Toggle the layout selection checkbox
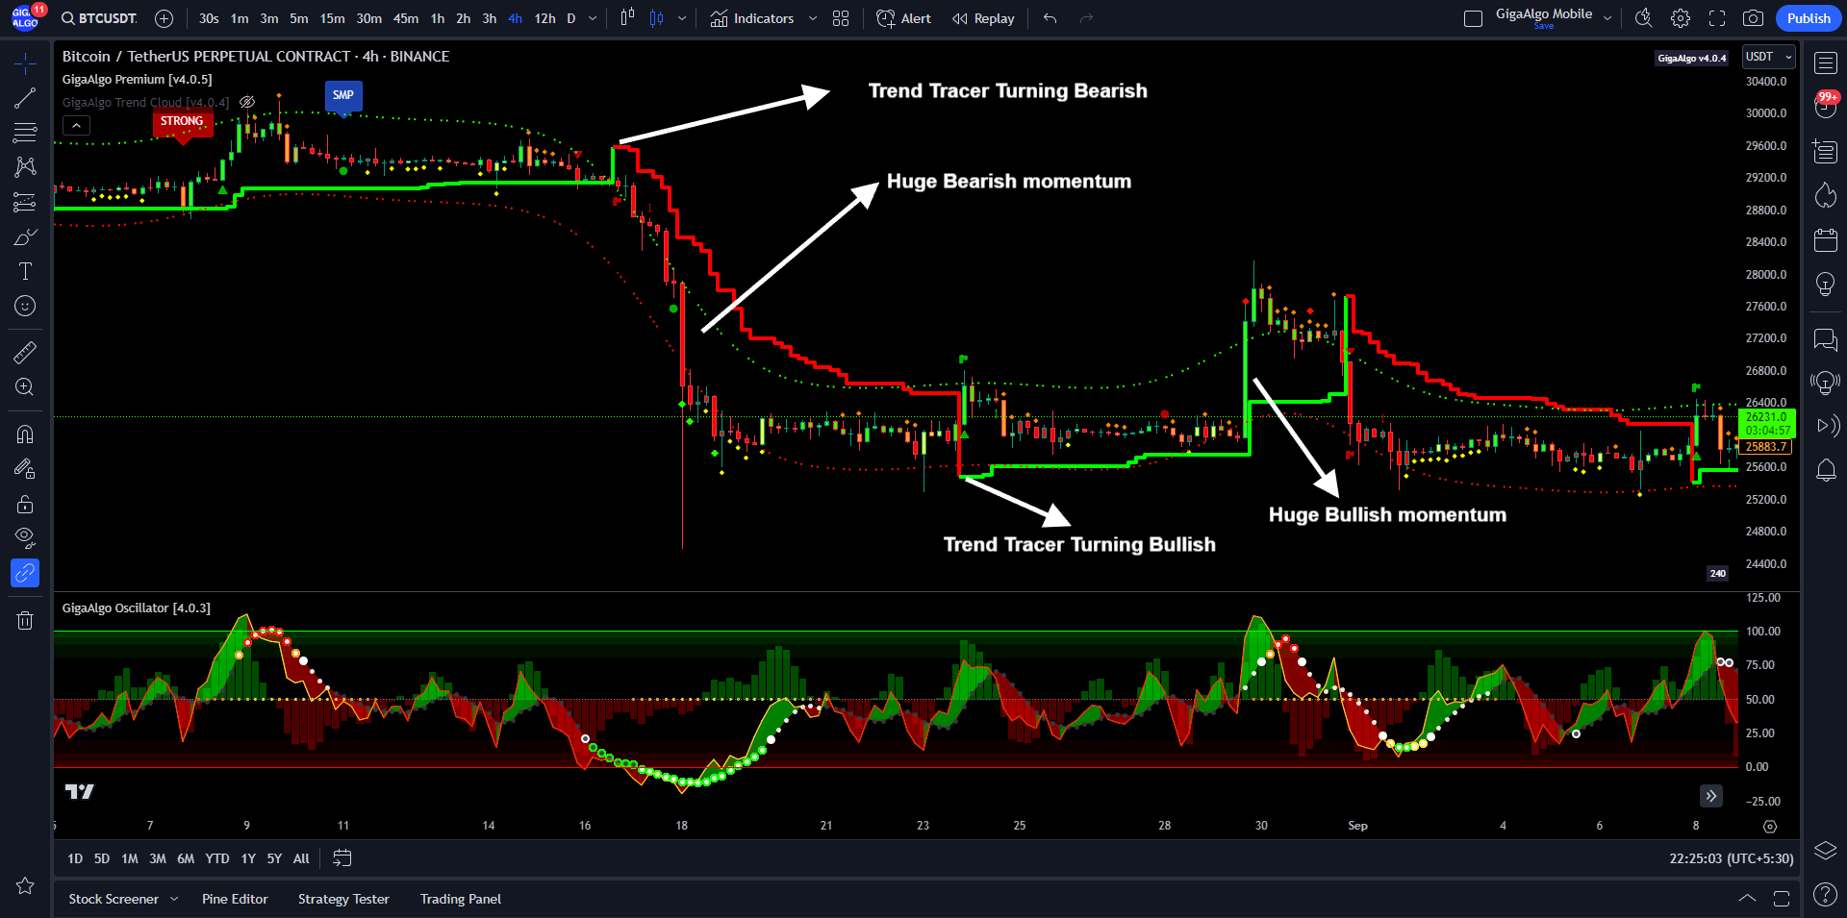The height and width of the screenshot is (918, 1847). click(x=1473, y=18)
